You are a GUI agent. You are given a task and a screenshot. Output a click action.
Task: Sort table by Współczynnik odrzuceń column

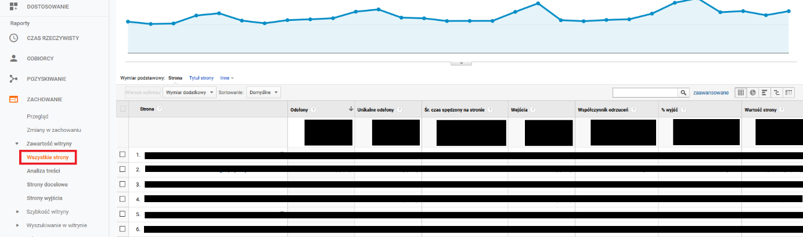tap(603, 109)
